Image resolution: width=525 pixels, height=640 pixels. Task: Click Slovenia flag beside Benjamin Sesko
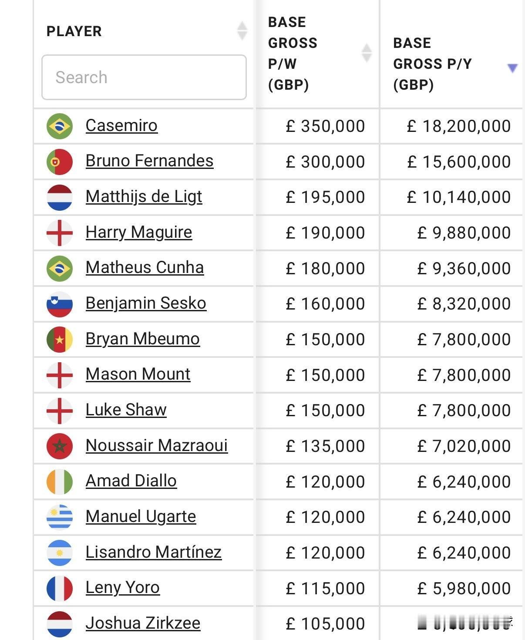[60, 304]
